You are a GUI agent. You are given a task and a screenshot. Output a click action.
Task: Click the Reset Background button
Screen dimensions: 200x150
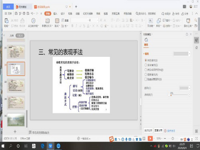click(x=158, y=130)
